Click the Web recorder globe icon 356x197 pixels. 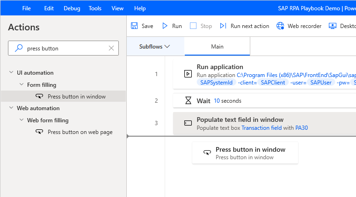[x=280, y=26]
